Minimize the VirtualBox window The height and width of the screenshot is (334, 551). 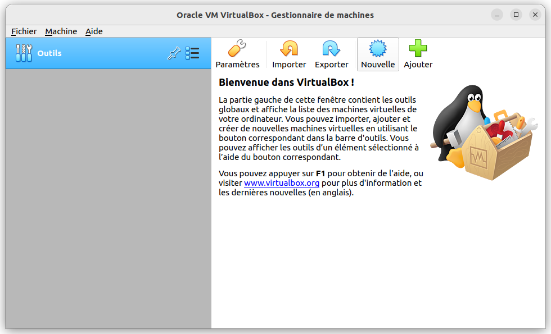click(x=497, y=15)
